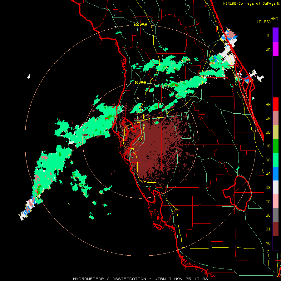
Task: Click the HR legend label
Action: pyautogui.click(x=268, y=146)
